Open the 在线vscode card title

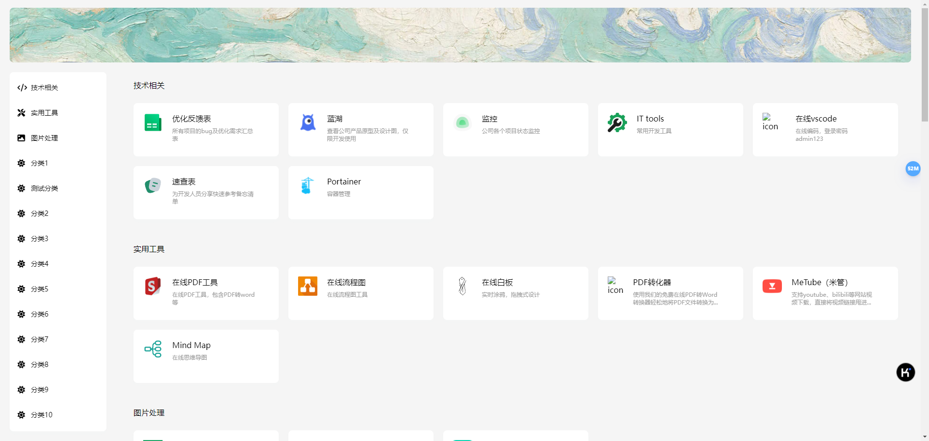(x=816, y=119)
